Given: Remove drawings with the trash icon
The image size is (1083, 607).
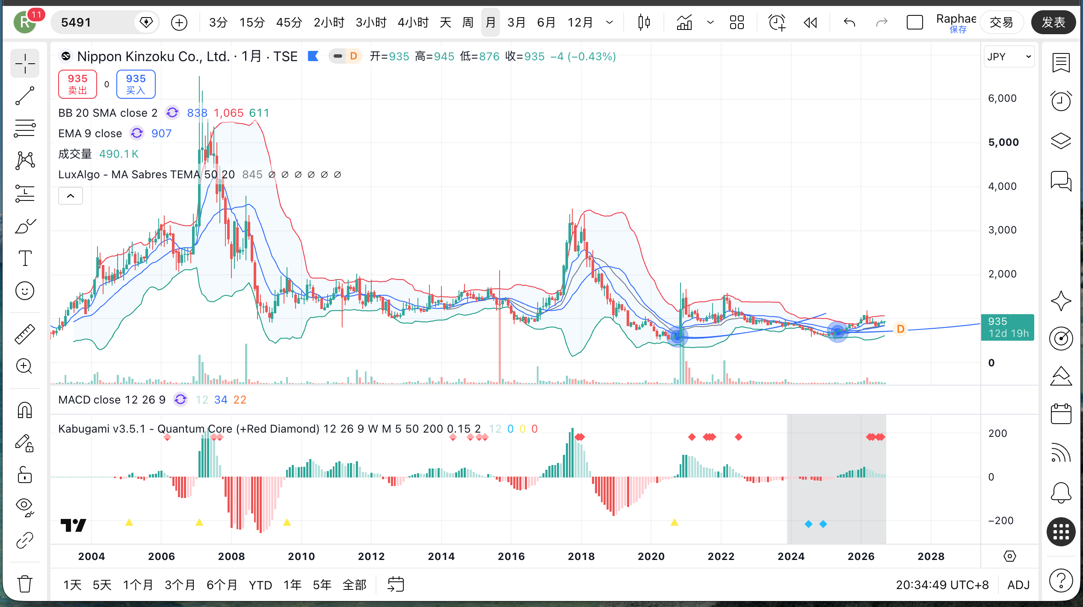Looking at the screenshot, I should pos(25,583).
